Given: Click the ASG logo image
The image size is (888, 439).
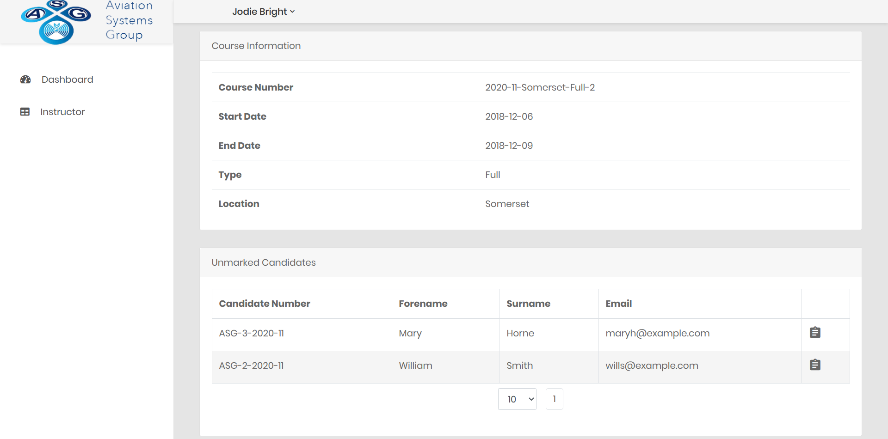Looking at the screenshot, I should 56,22.
